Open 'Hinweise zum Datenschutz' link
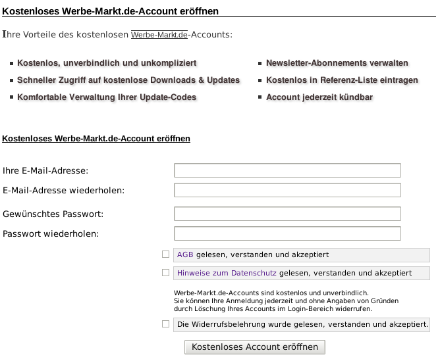440x361 pixels. (227, 273)
